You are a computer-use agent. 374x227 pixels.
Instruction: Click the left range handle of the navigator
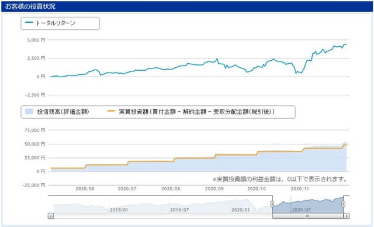(272, 204)
